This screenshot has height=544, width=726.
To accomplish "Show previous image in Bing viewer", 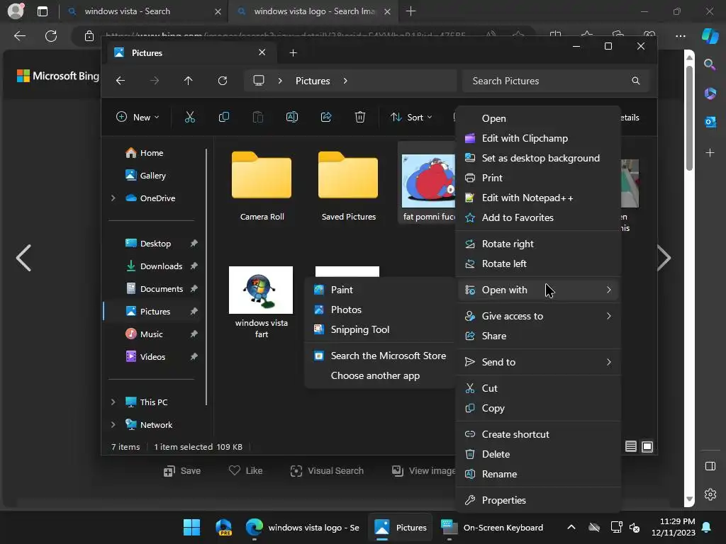I will point(23,258).
